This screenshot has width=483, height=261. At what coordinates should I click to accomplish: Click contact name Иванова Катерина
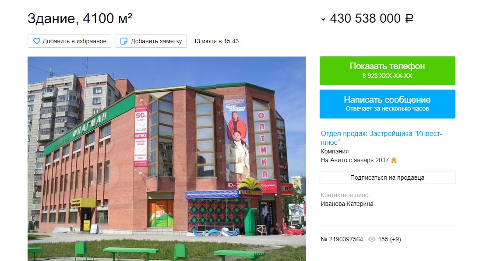pyautogui.click(x=347, y=204)
